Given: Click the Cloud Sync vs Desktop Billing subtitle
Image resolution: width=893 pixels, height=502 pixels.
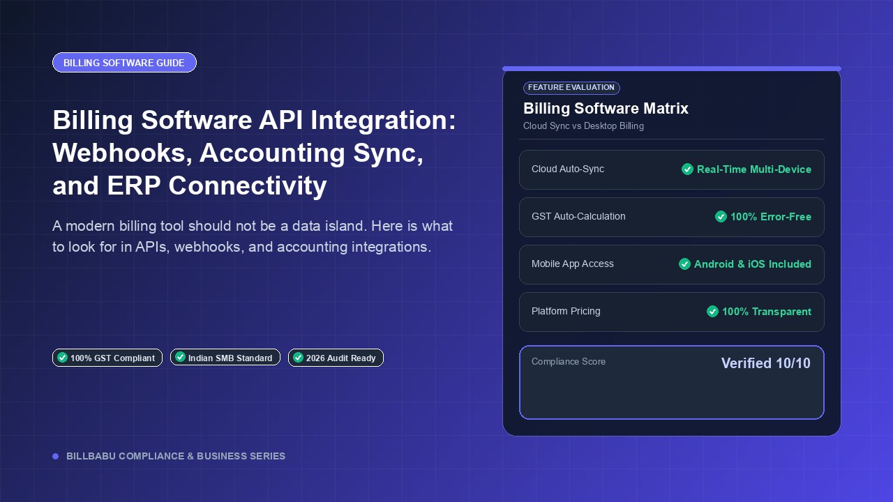Looking at the screenshot, I should point(583,126).
